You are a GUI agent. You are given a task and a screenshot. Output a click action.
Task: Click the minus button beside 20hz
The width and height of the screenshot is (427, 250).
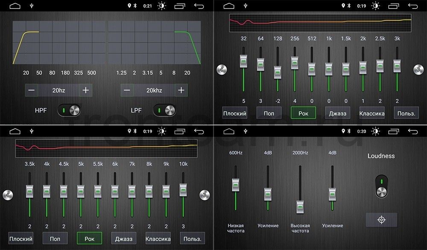click(32, 90)
